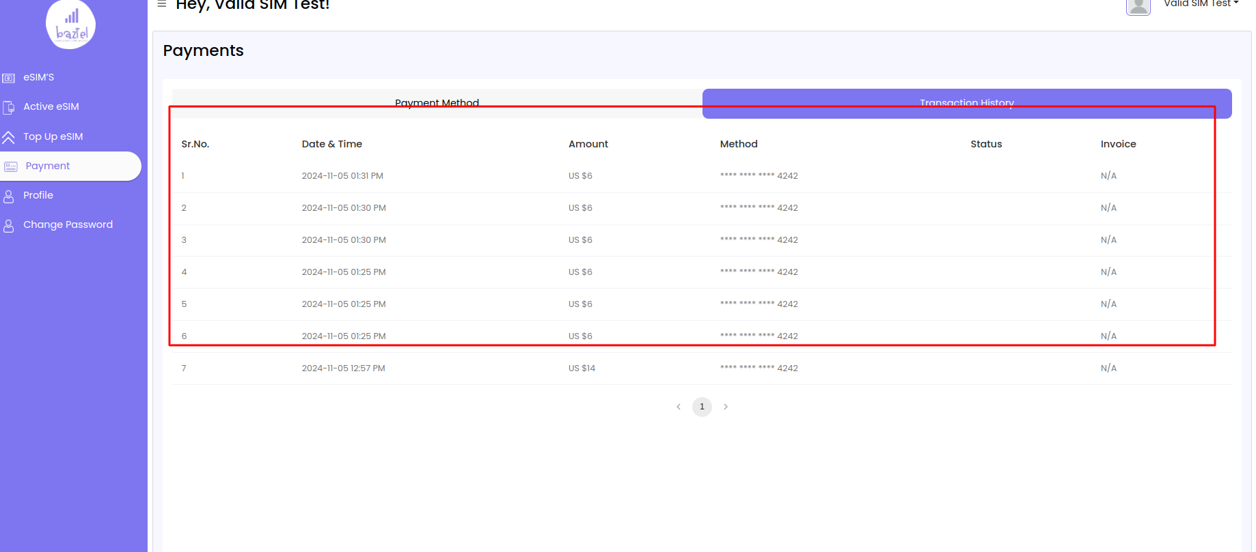The height and width of the screenshot is (552, 1256).
Task: Click the Baztel logo
Action: [x=71, y=24]
